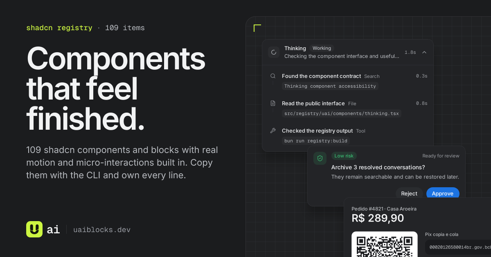Click the Thinking title in the panel header
This screenshot has width=491, height=257.
pyautogui.click(x=295, y=48)
